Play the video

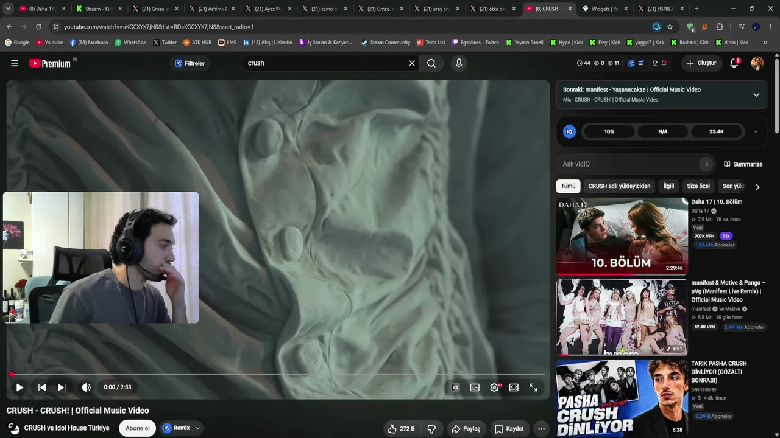pyautogui.click(x=19, y=388)
